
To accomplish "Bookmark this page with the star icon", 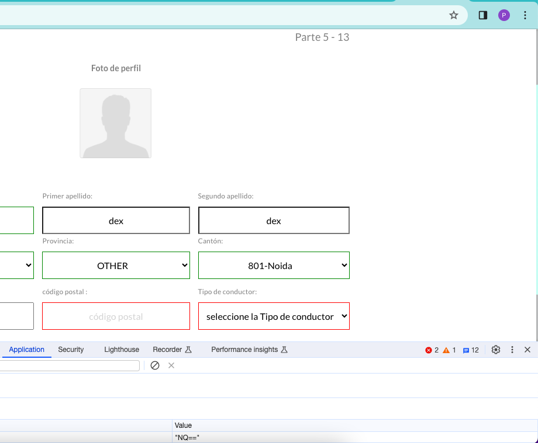I will click(454, 15).
